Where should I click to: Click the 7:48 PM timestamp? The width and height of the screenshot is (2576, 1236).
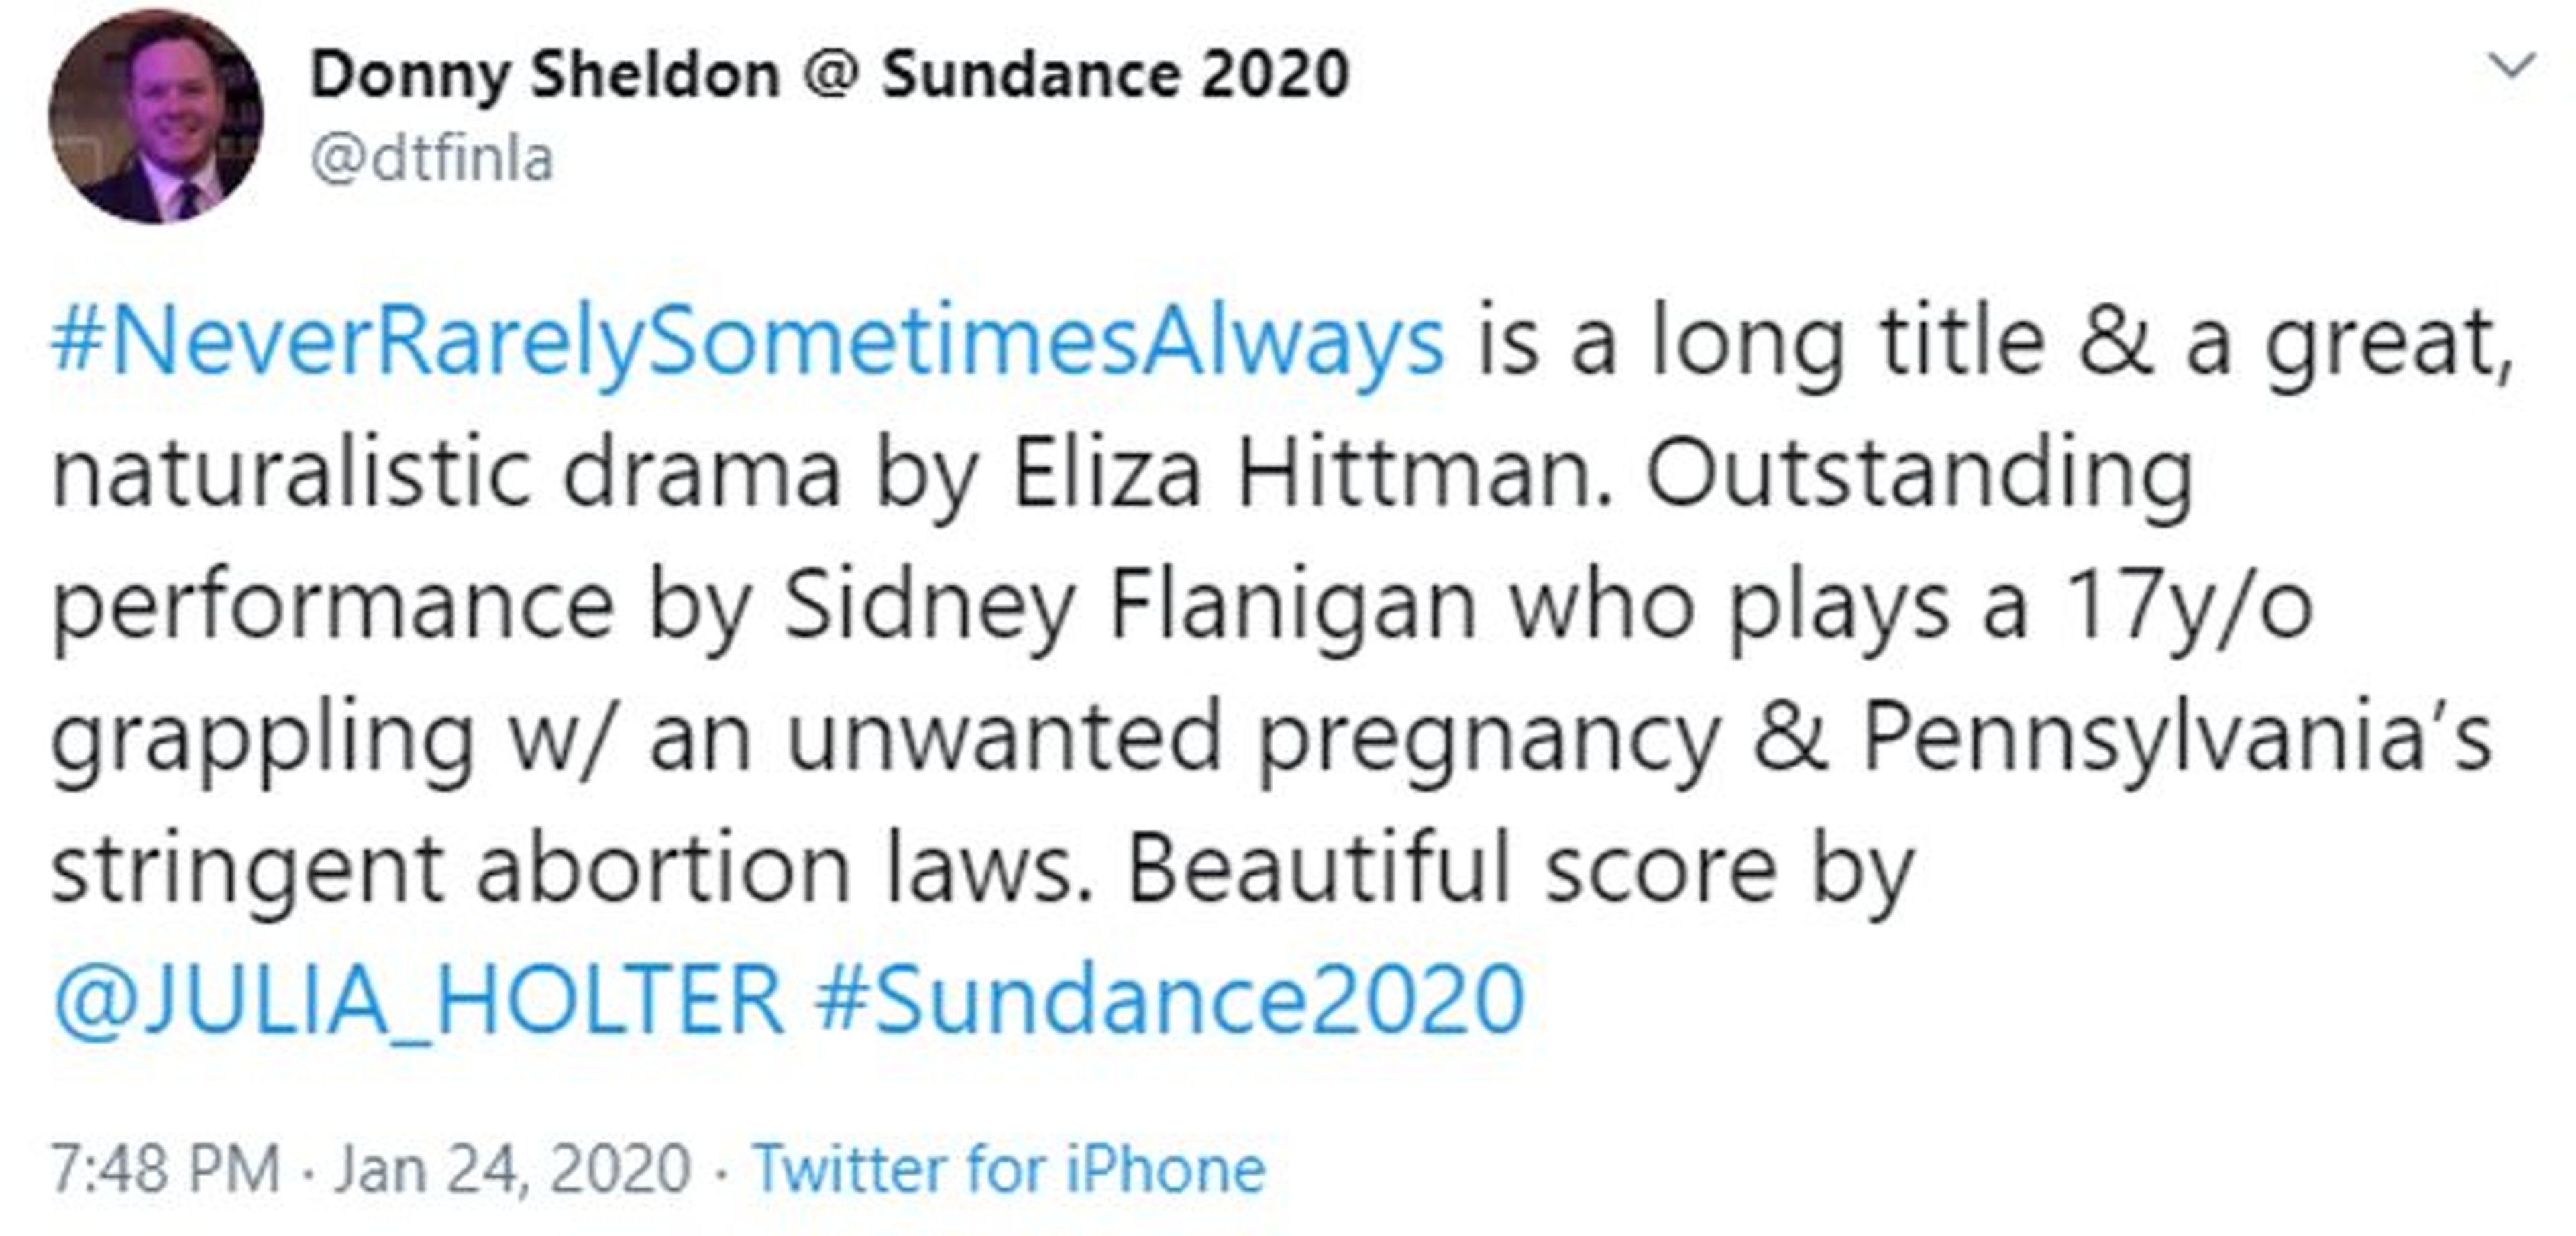pyautogui.click(x=165, y=1168)
